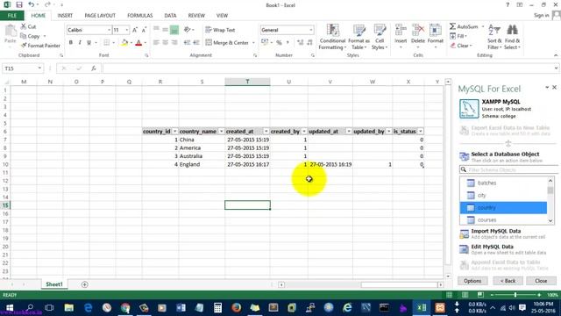
Task: Click the add new sheet plus icon
Action: pyautogui.click(x=85, y=284)
